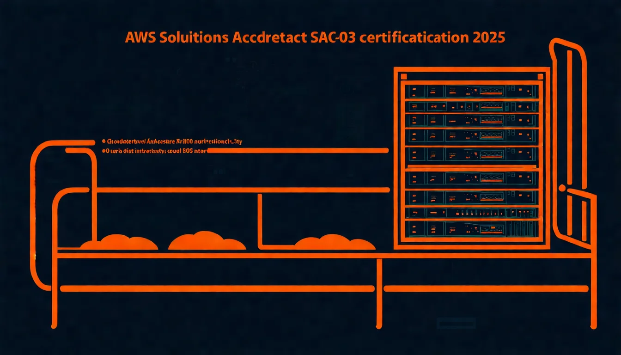Screen dimensions: 621x355
Task: Toggle the bullet marker on the first list item
Action: pos(104,141)
